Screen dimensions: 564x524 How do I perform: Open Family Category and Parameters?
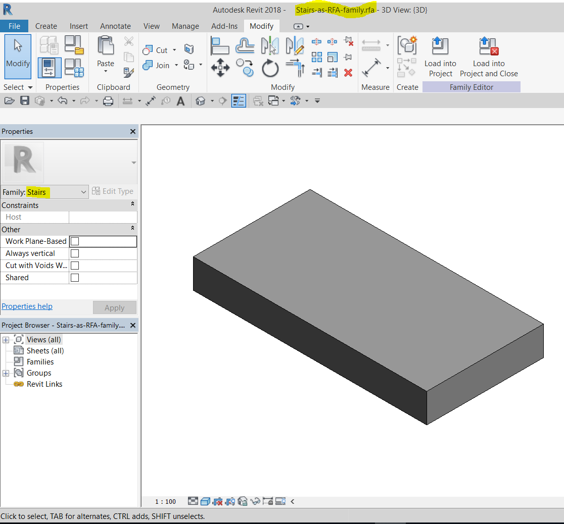(x=74, y=44)
